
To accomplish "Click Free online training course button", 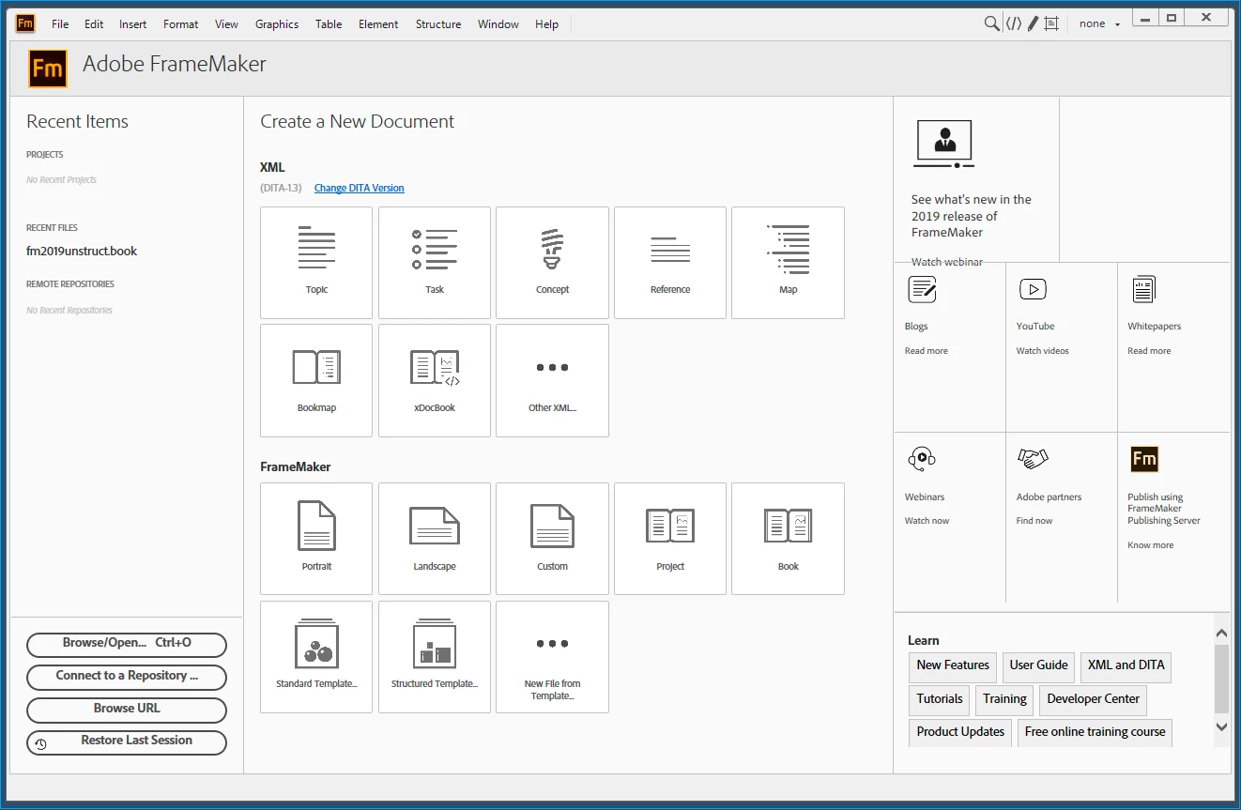I will (1095, 732).
